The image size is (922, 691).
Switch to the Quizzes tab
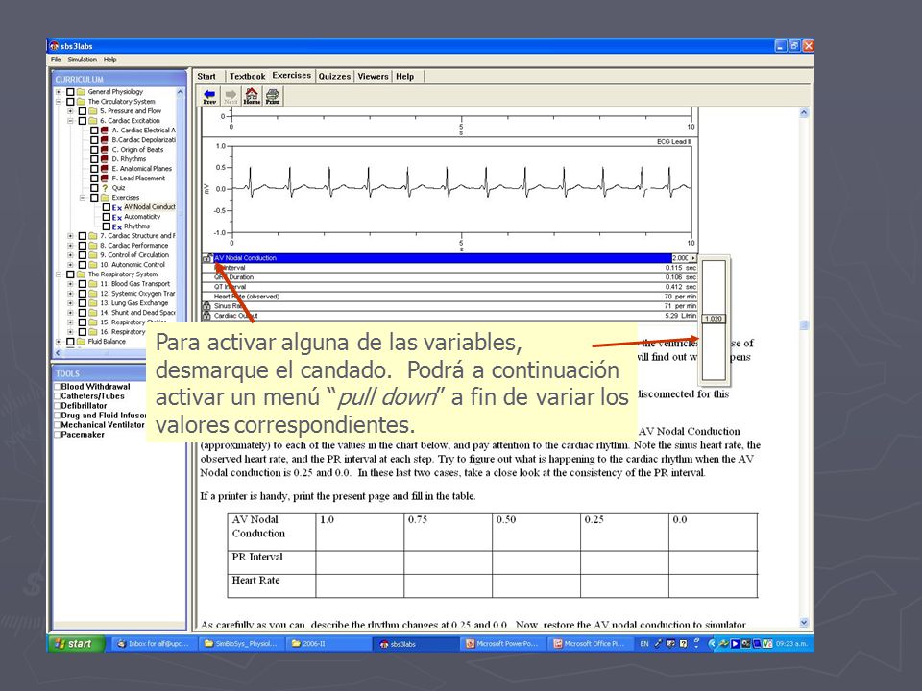click(334, 77)
